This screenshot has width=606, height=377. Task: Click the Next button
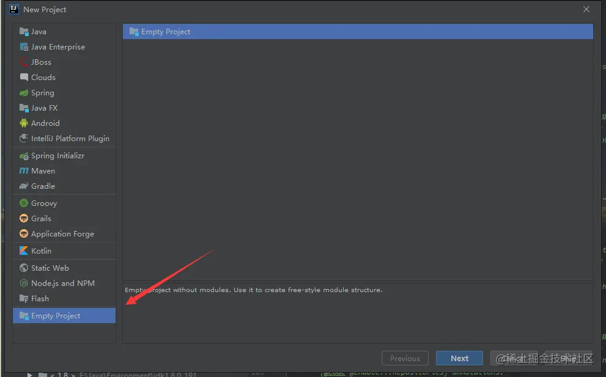pyautogui.click(x=459, y=358)
